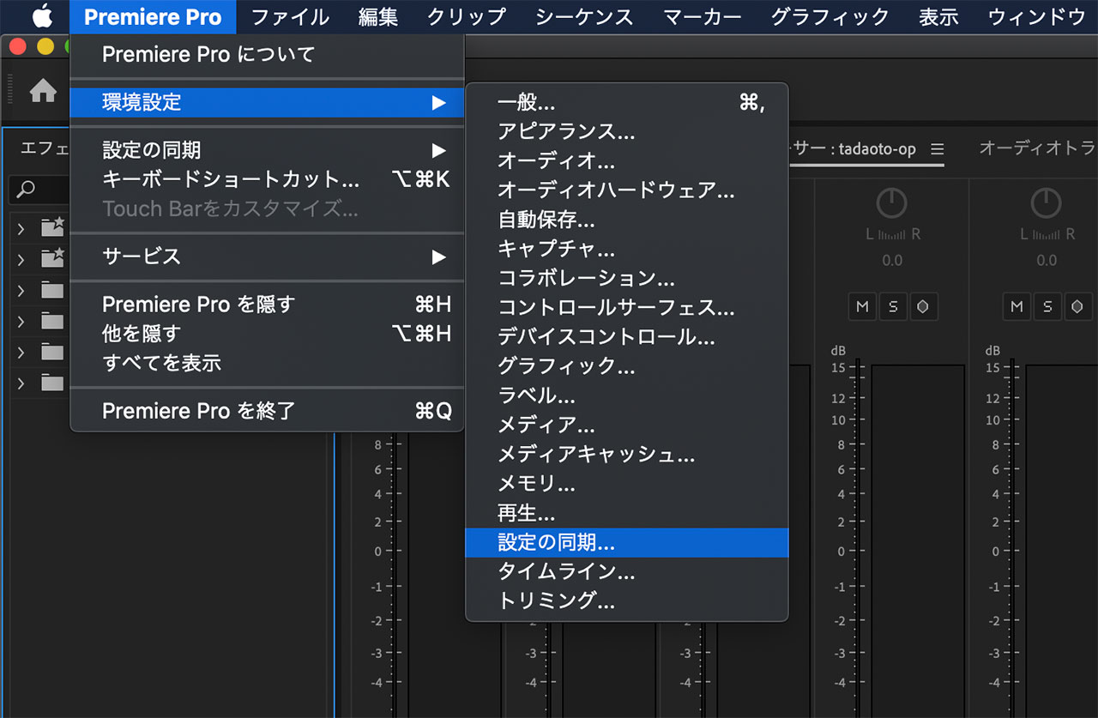Open 一般... preferences
Screen dimensions: 1098x718
click(626, 103)
